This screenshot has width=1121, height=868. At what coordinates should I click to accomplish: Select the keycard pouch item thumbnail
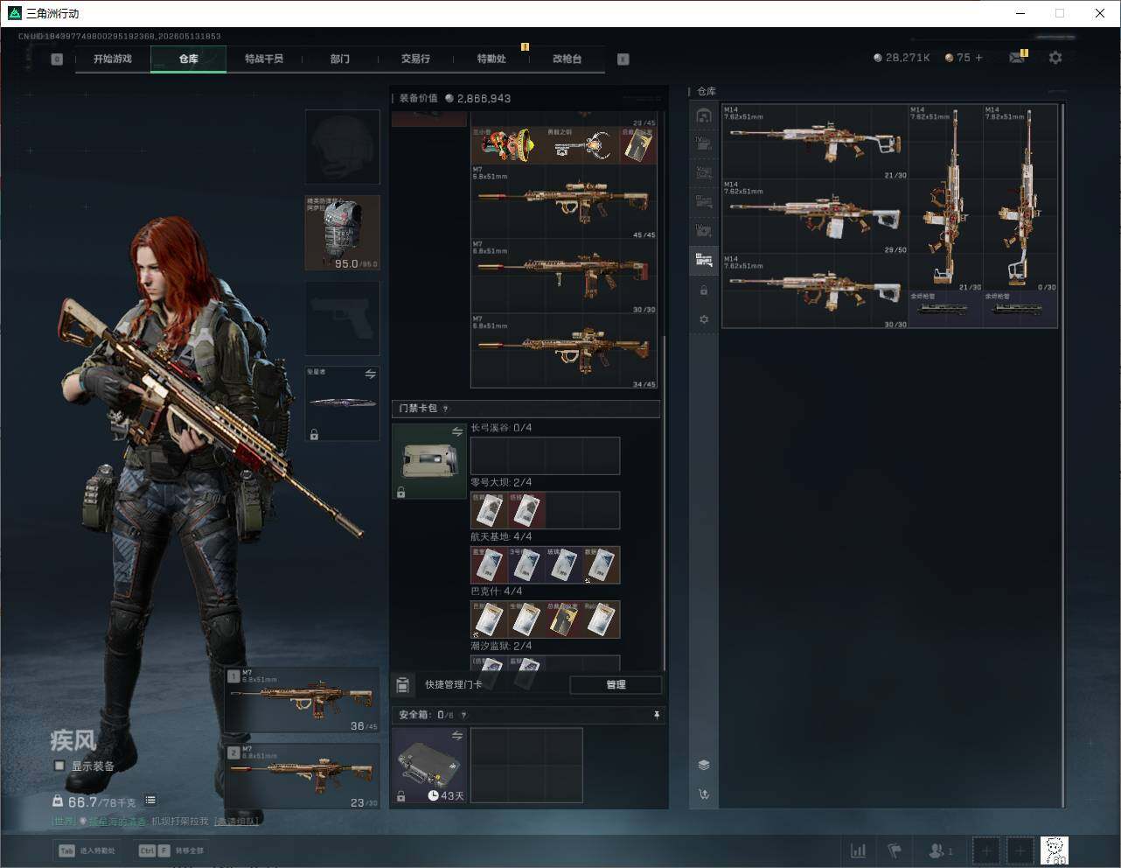428,461
